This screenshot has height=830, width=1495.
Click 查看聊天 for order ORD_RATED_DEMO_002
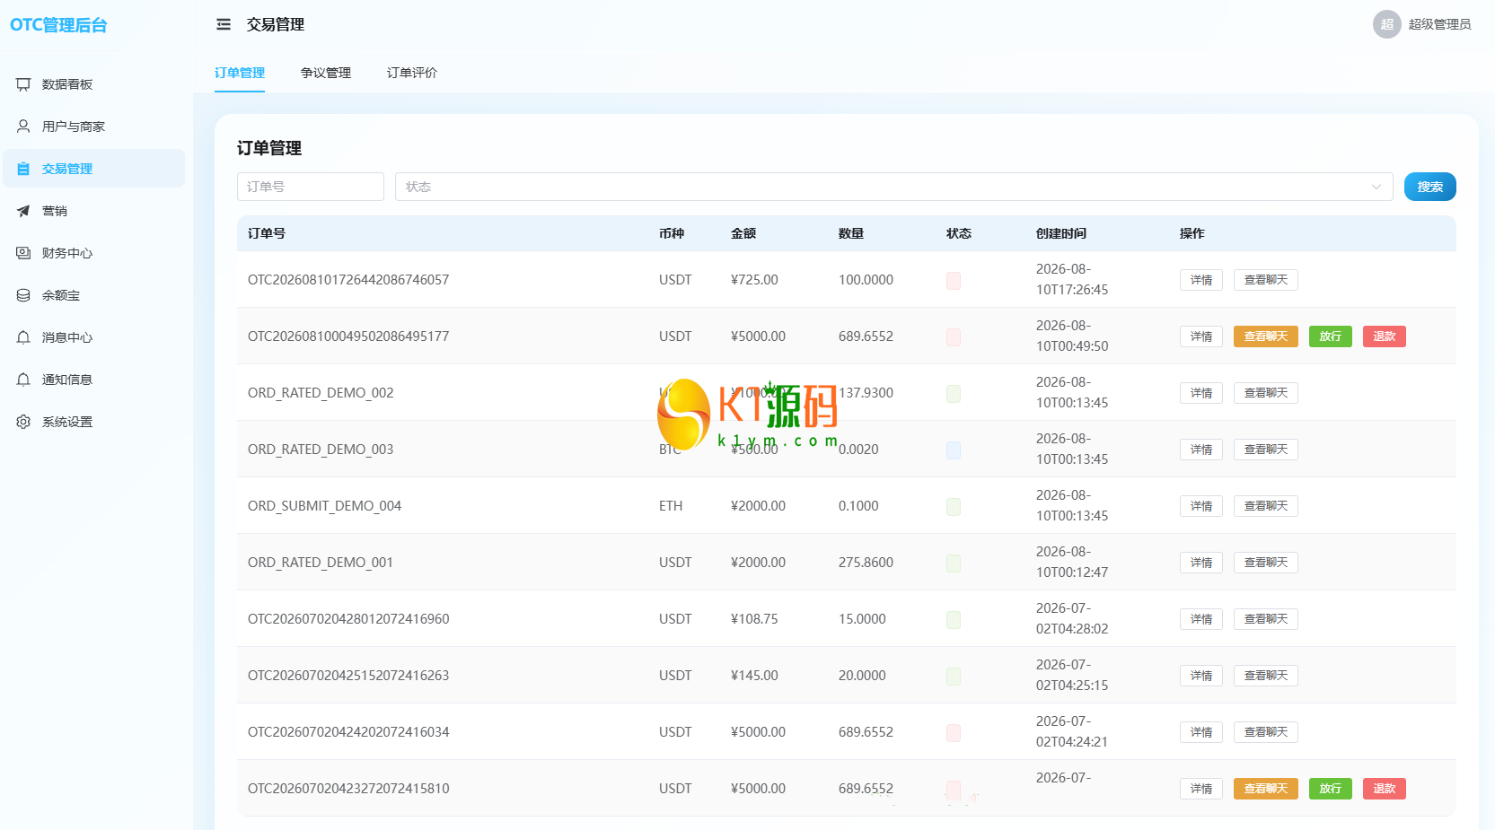click(1266, 393)
